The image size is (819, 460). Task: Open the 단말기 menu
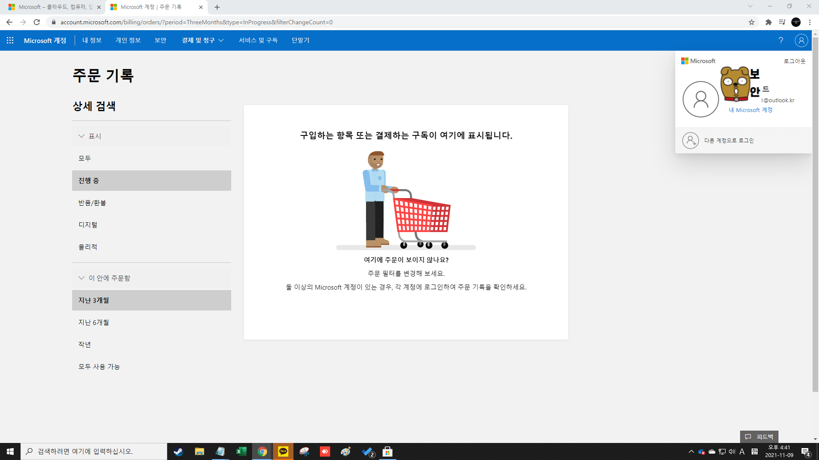pos(300,40)
